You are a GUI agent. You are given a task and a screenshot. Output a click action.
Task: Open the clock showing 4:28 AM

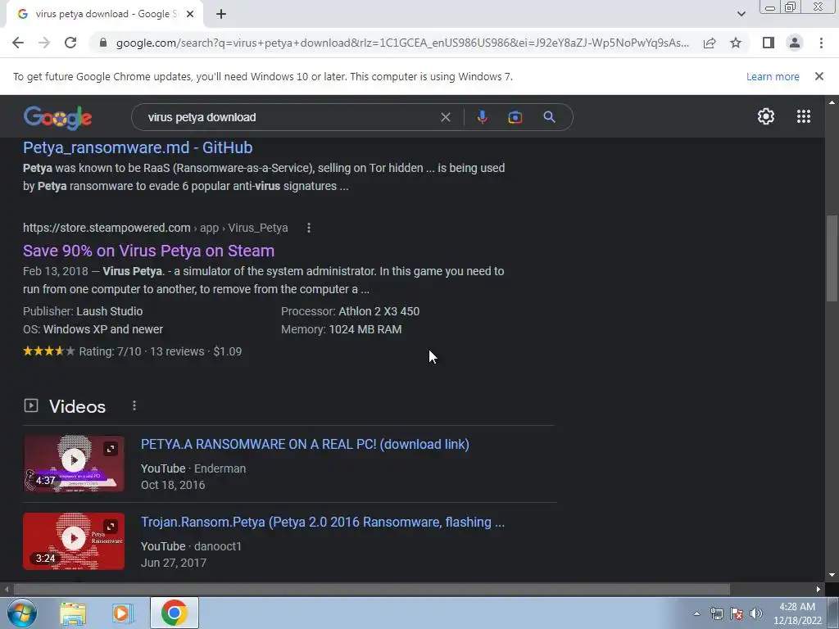pos(797,613)
